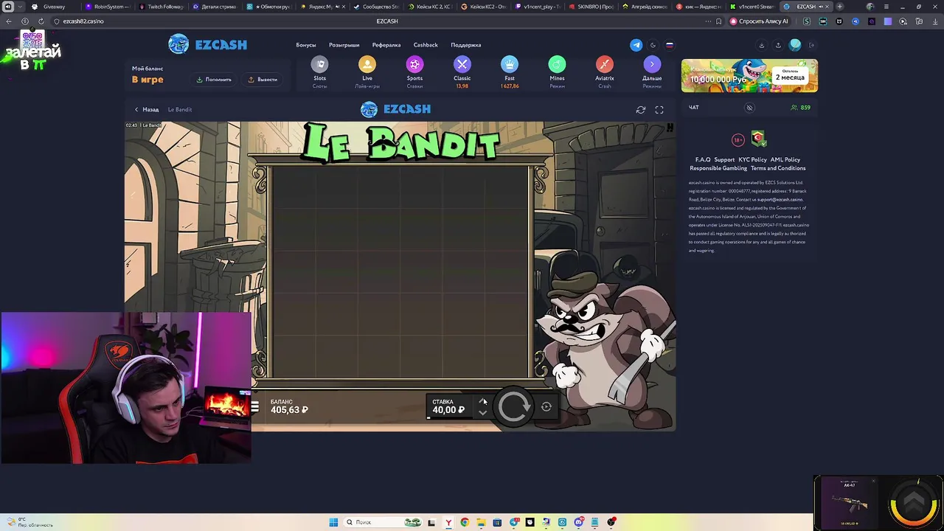Screen dimensions: 944x531
Task: Open the Support link in footer
Action: coord(724,159)
